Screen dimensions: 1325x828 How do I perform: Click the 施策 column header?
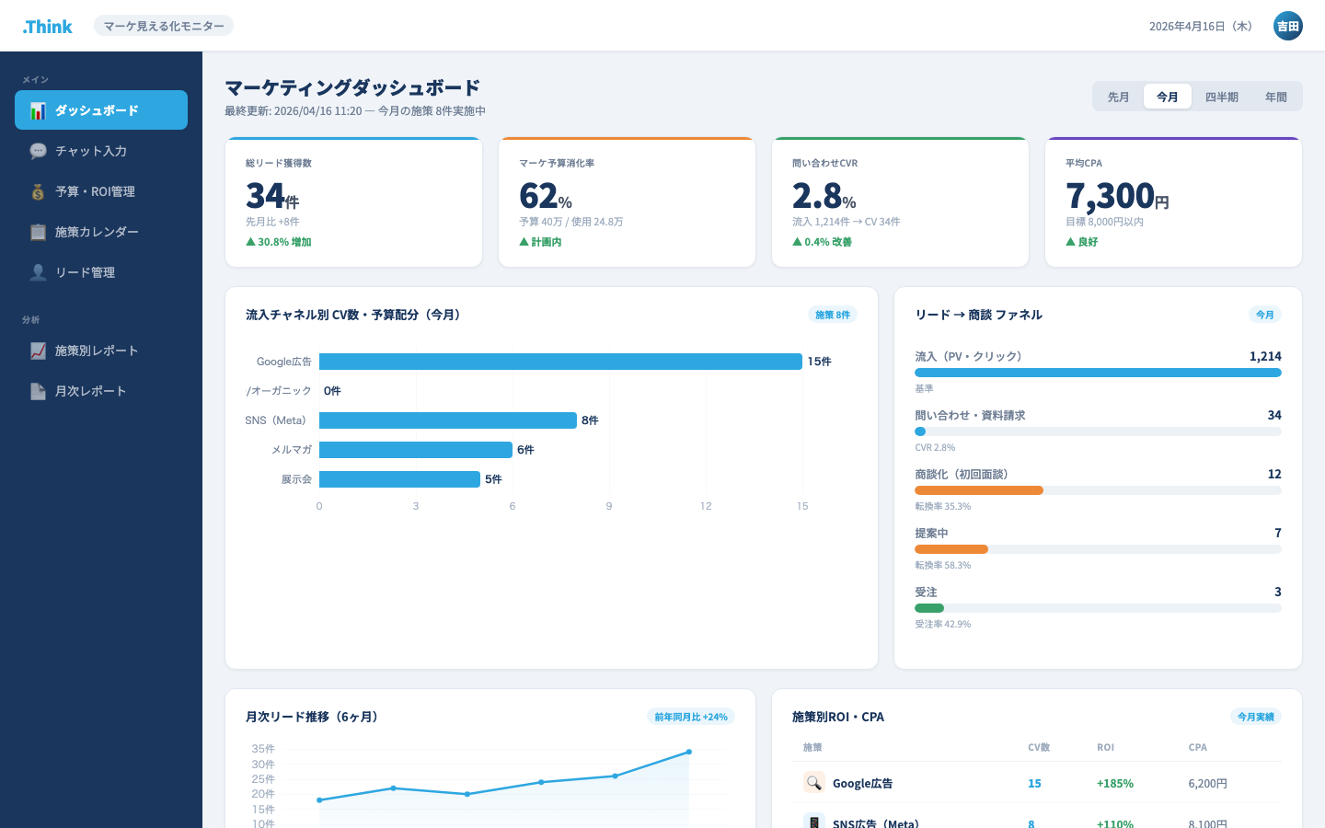tap(812, 747)
